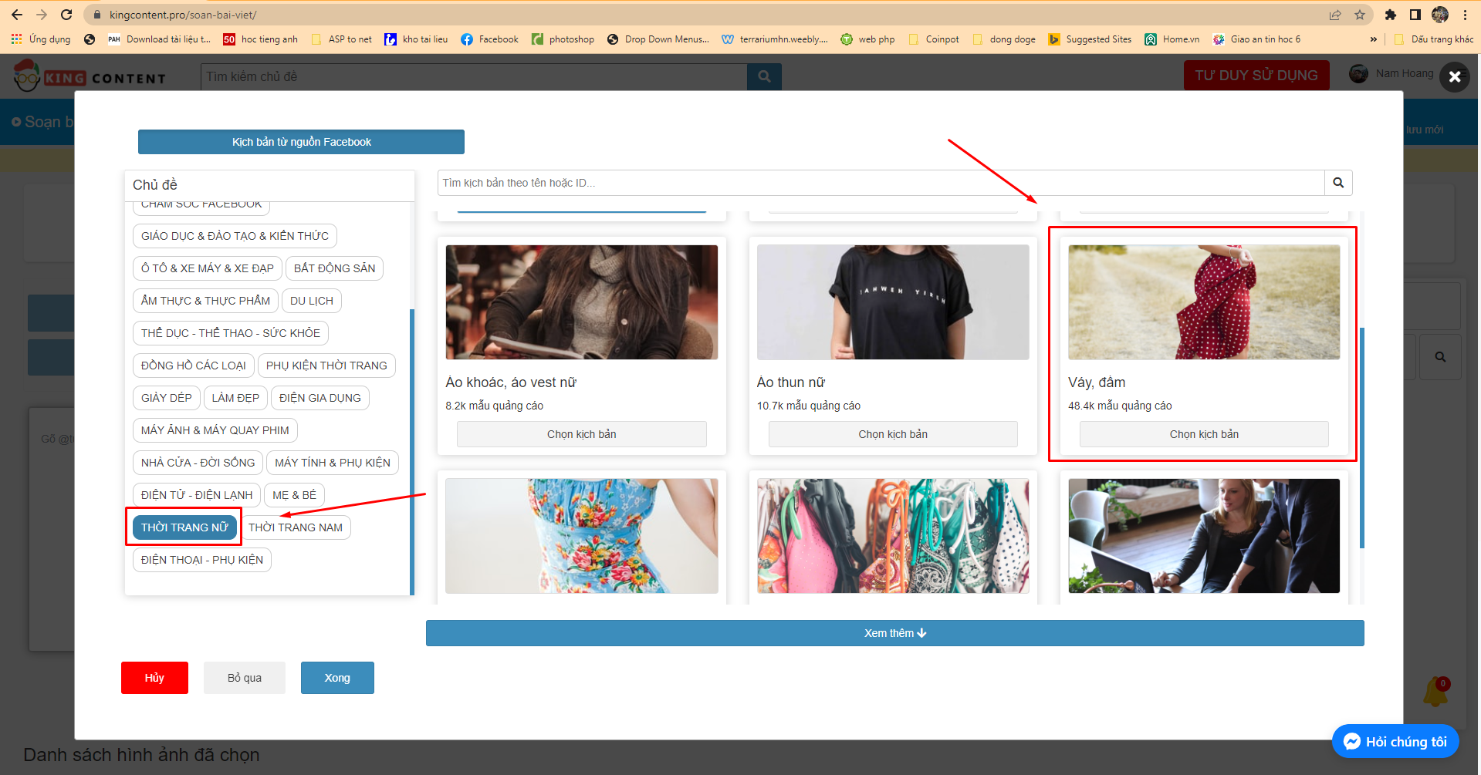Screen dimensions: 1481x775
Task: Select the ẨM THỰC & THỰC PHẨM topic
Action: pyautogui.click(x=205, y=301)
